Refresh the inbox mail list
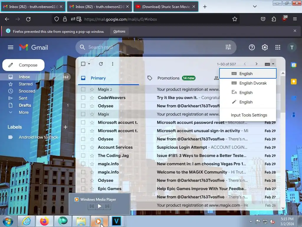 tap(101, 64)
